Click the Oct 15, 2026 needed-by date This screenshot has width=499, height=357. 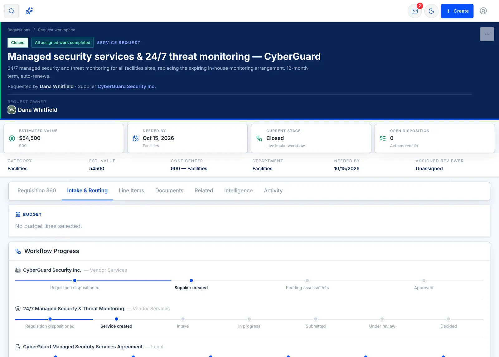click(x=158, y=138)
